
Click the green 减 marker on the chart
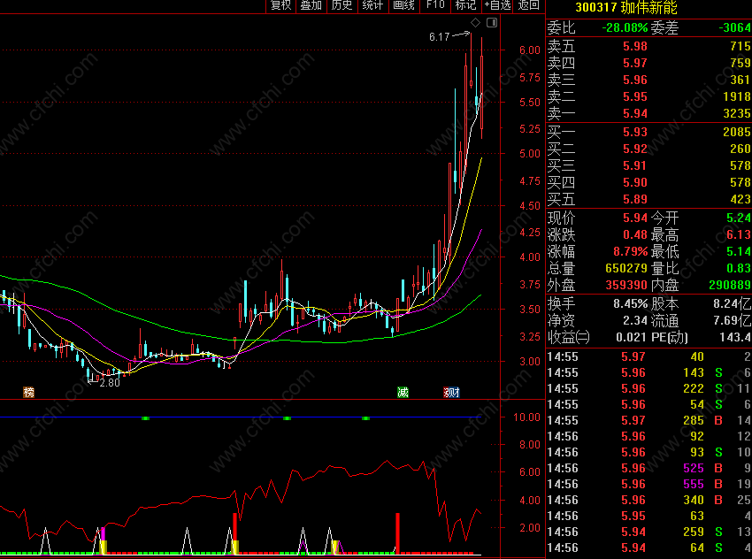click(403, 393)
